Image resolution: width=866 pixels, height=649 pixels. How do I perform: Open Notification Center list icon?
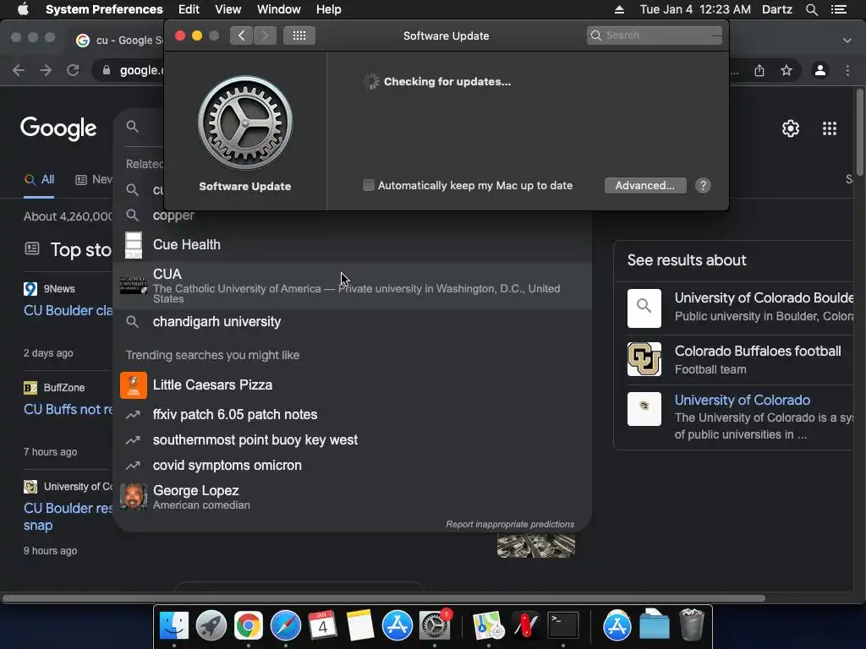point(839,9)
